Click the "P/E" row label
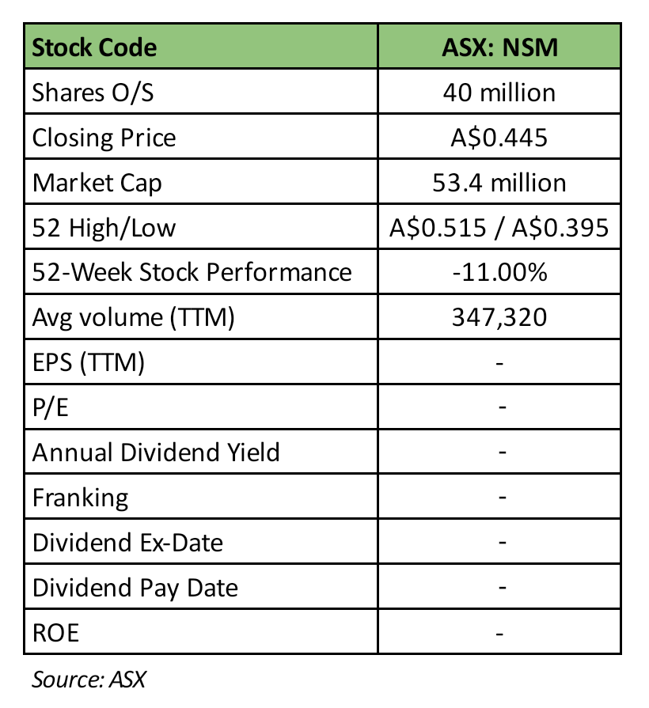Screen dimensions: 649x708 click(x=50, y=407)
